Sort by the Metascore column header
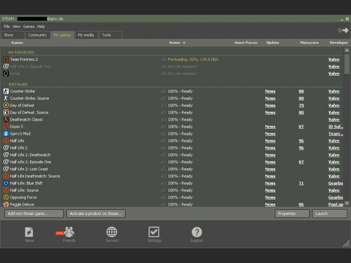 coord(309,43)
